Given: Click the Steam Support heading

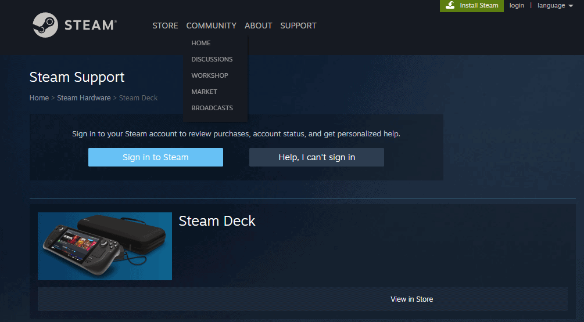Looking at the screenshot, I should (x=77, y=77).
